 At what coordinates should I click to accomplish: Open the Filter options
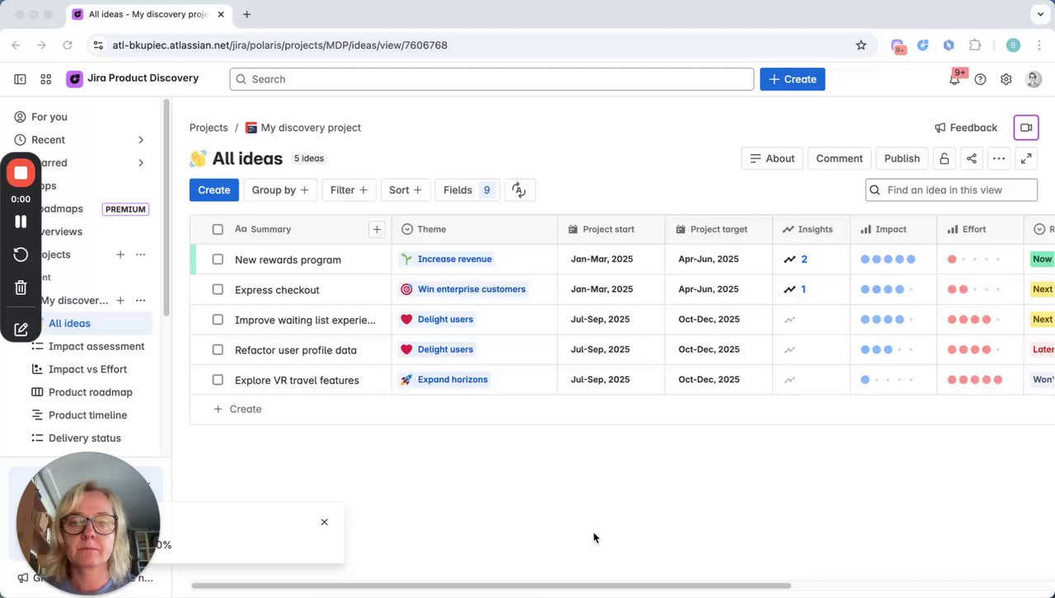pos(349,190)
